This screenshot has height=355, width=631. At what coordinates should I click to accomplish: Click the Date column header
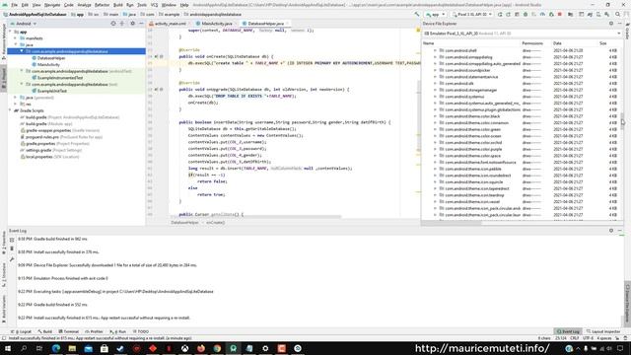(x=557, y=43)
